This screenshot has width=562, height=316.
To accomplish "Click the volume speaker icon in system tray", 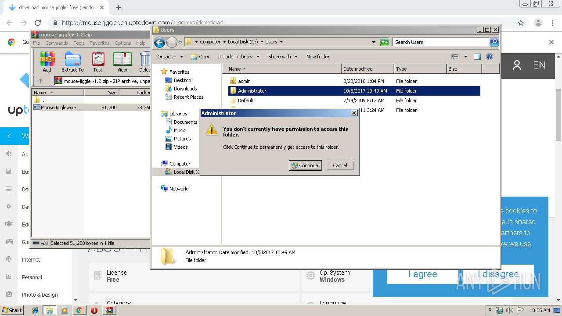I will point(509,310).
